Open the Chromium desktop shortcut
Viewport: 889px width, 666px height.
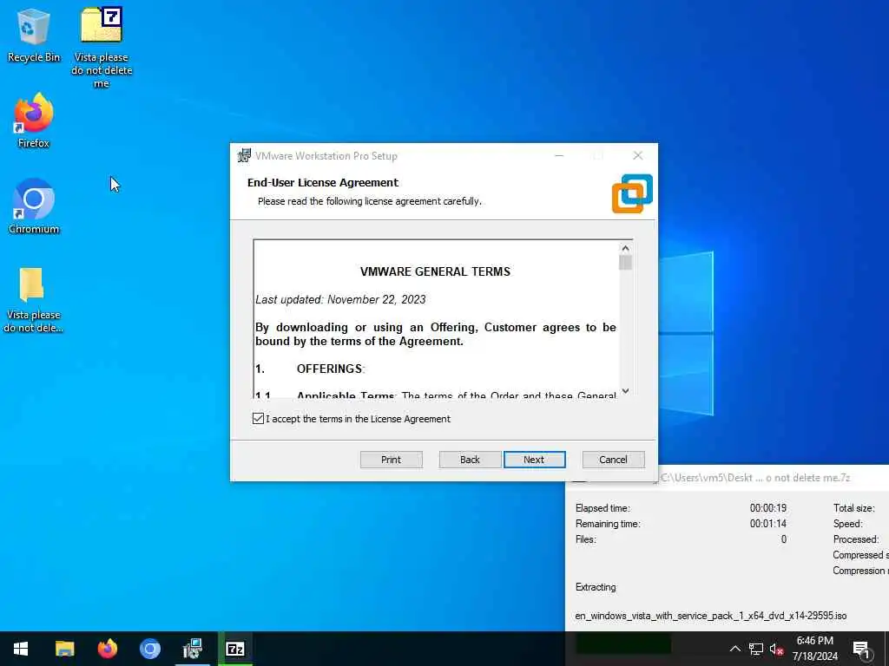tap(34, 206)
